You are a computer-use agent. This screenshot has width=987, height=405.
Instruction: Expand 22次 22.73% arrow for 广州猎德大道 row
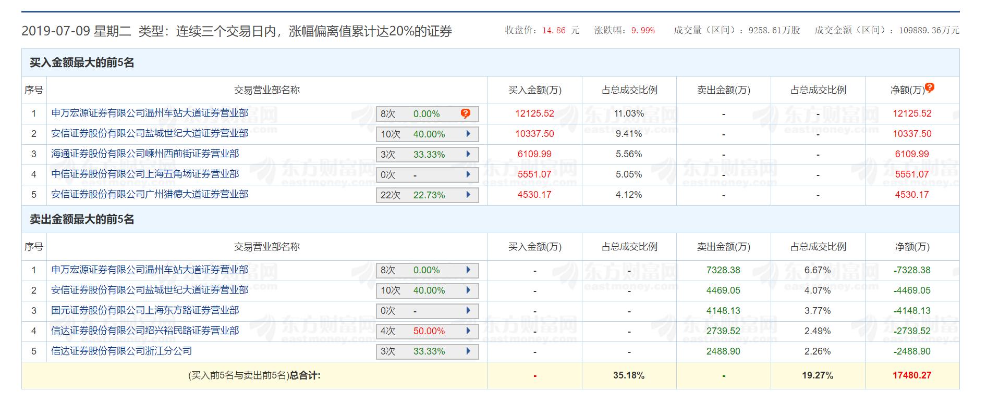click(468, 195)
